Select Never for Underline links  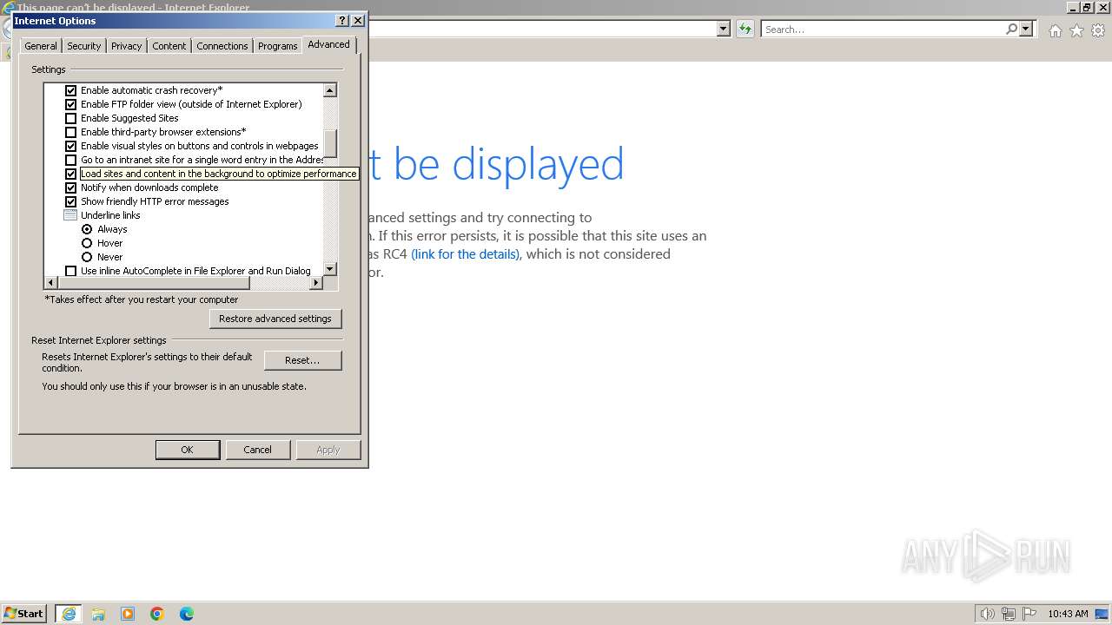(x=87, y=257)
